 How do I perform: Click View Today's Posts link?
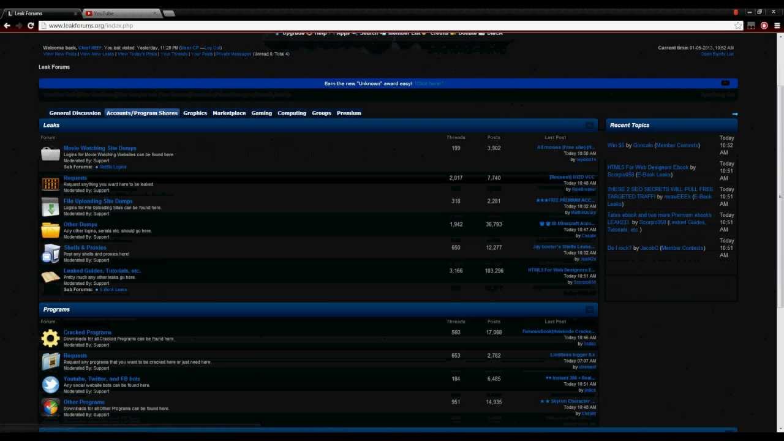coord(137,54)
